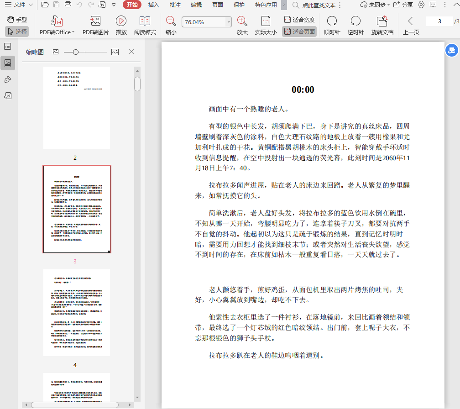Click the 00:00 heading text
460x409 pixels.
coord(303,90)
